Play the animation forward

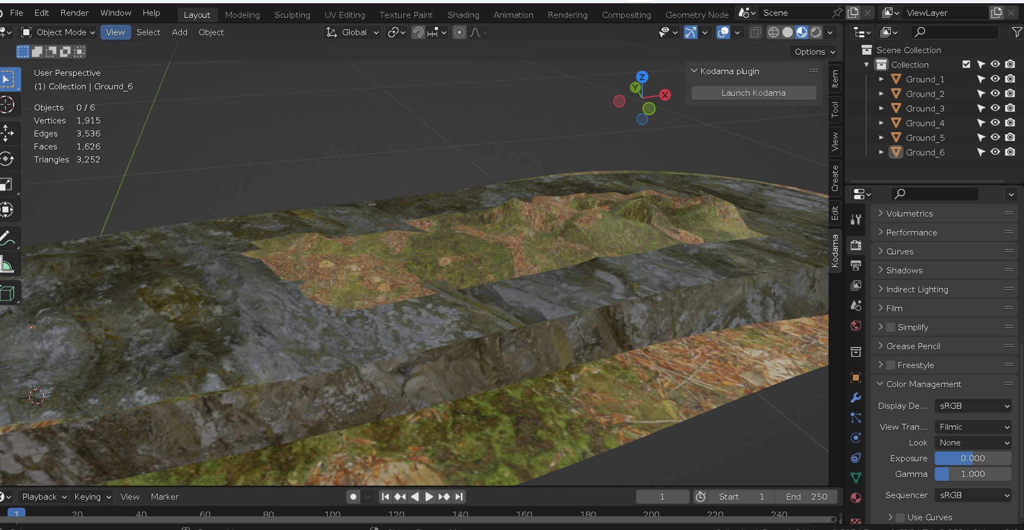coord(429,496)
